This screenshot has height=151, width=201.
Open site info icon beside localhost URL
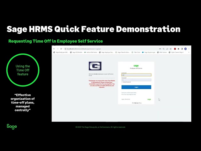pyautogui.click(x=65, y=49)
